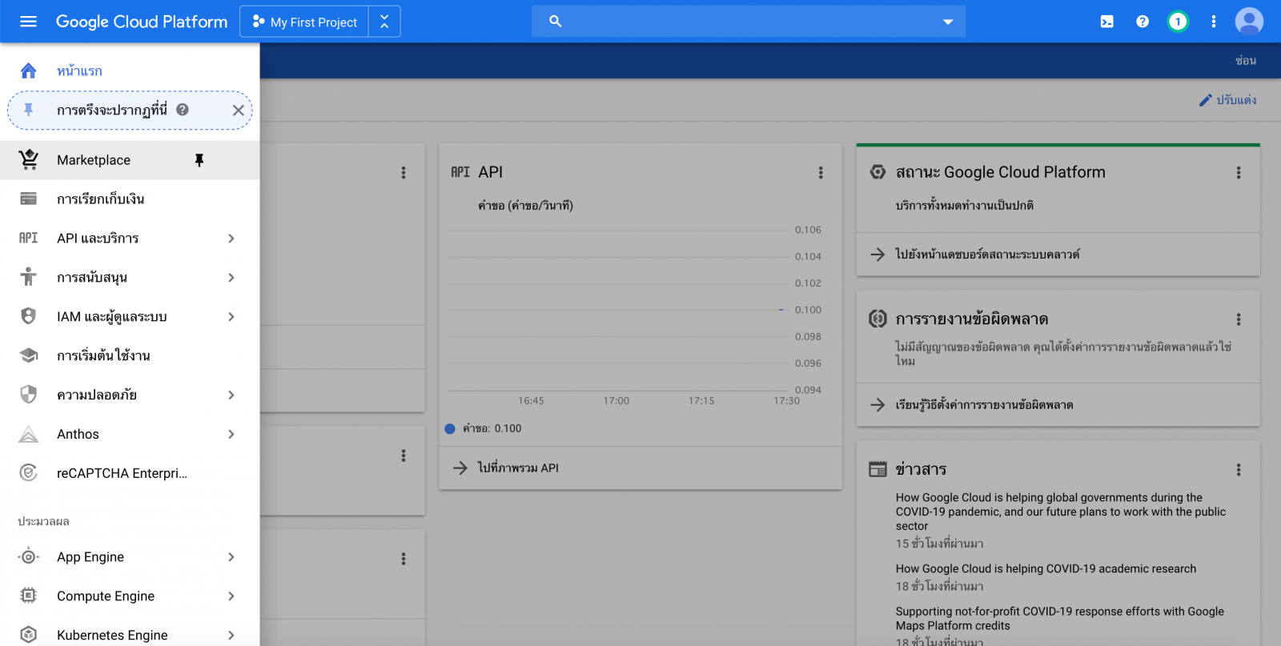Select Marketplace menu item
This screenshot has height=646, width=1281.
point(130,160)
